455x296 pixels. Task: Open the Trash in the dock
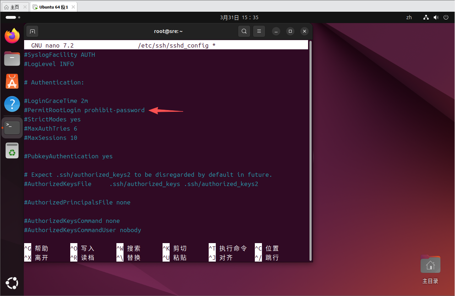[12, 150]
